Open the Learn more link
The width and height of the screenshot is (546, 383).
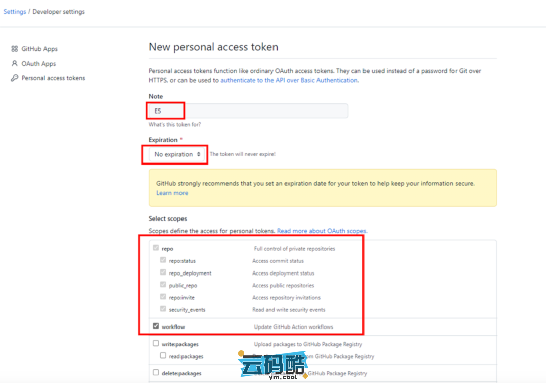coord(172,193)
